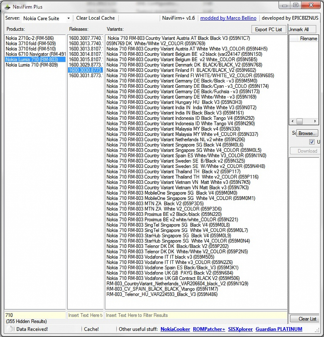Screen dimensions: 324x337
Task: Open the SISXplorer link
Action: (240, 329)
